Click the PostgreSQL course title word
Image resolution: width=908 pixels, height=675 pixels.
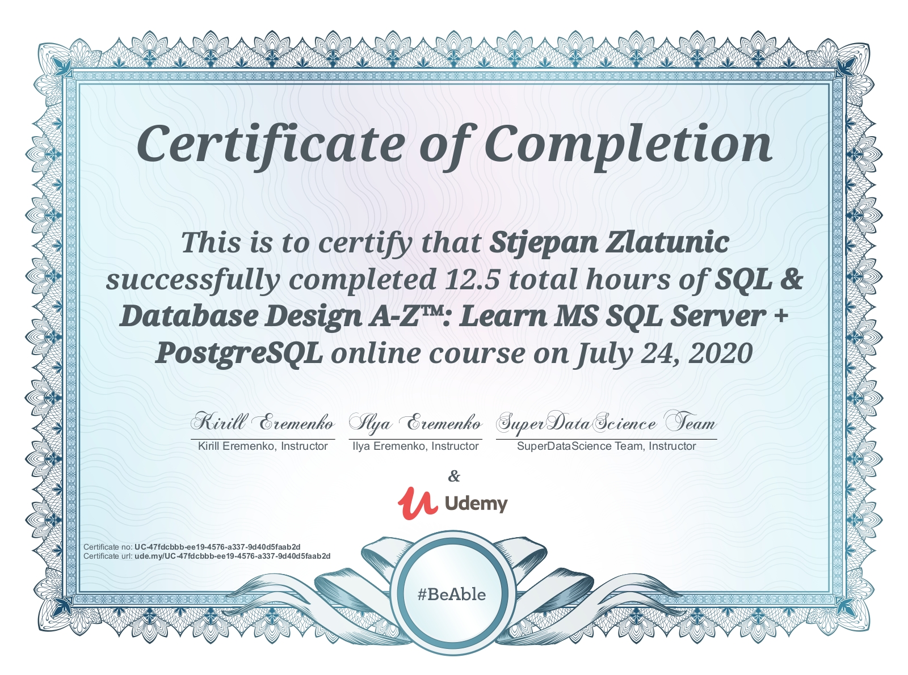[x=239, y=353]
